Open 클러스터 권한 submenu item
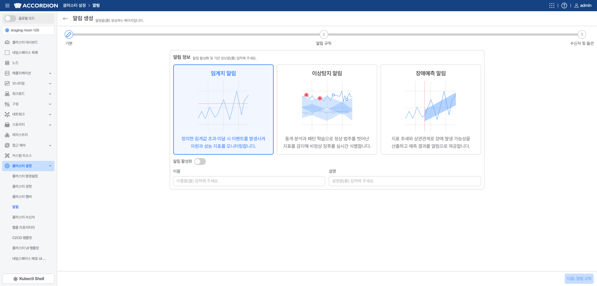Viewport: 597px width, 286px height. [22, 186]
